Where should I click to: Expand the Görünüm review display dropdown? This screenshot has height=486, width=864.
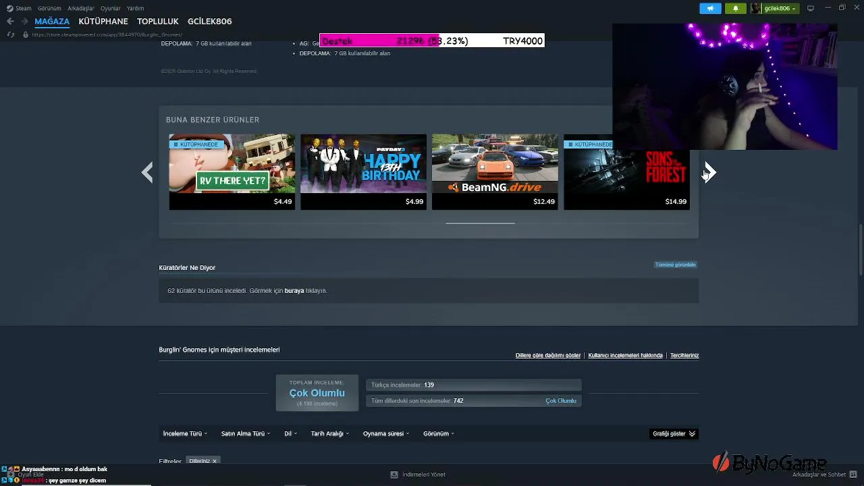pos(439,434)
